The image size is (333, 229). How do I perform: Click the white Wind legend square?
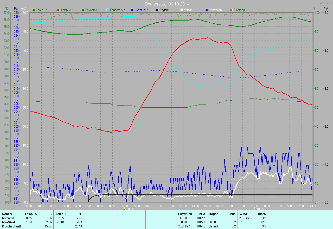click(x=182, y=10)
